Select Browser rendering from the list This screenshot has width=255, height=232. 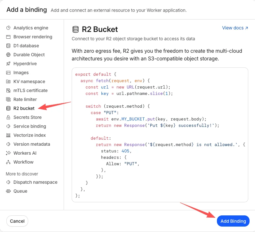click(x=33, y=37)
